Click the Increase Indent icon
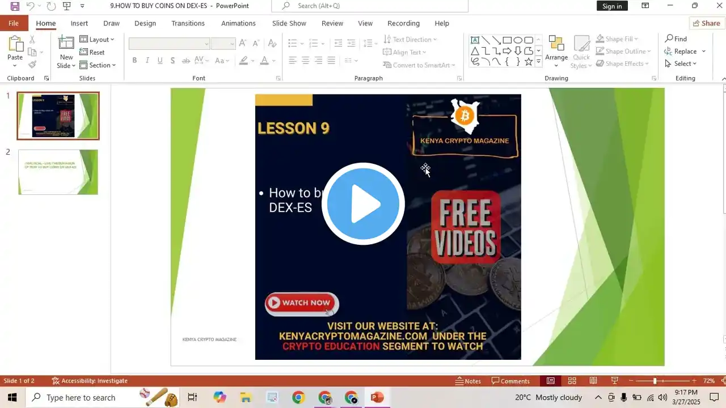The width and height of the screenshot is (726, 408). [351, 44]
